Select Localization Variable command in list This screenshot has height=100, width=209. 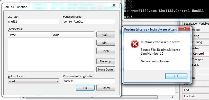coord(196,24)
